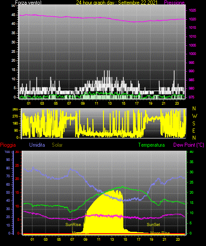The width and height of the screenshot is (206, 246).
Task: Click the S compass letter on direction graph
Action: point(194,124)
